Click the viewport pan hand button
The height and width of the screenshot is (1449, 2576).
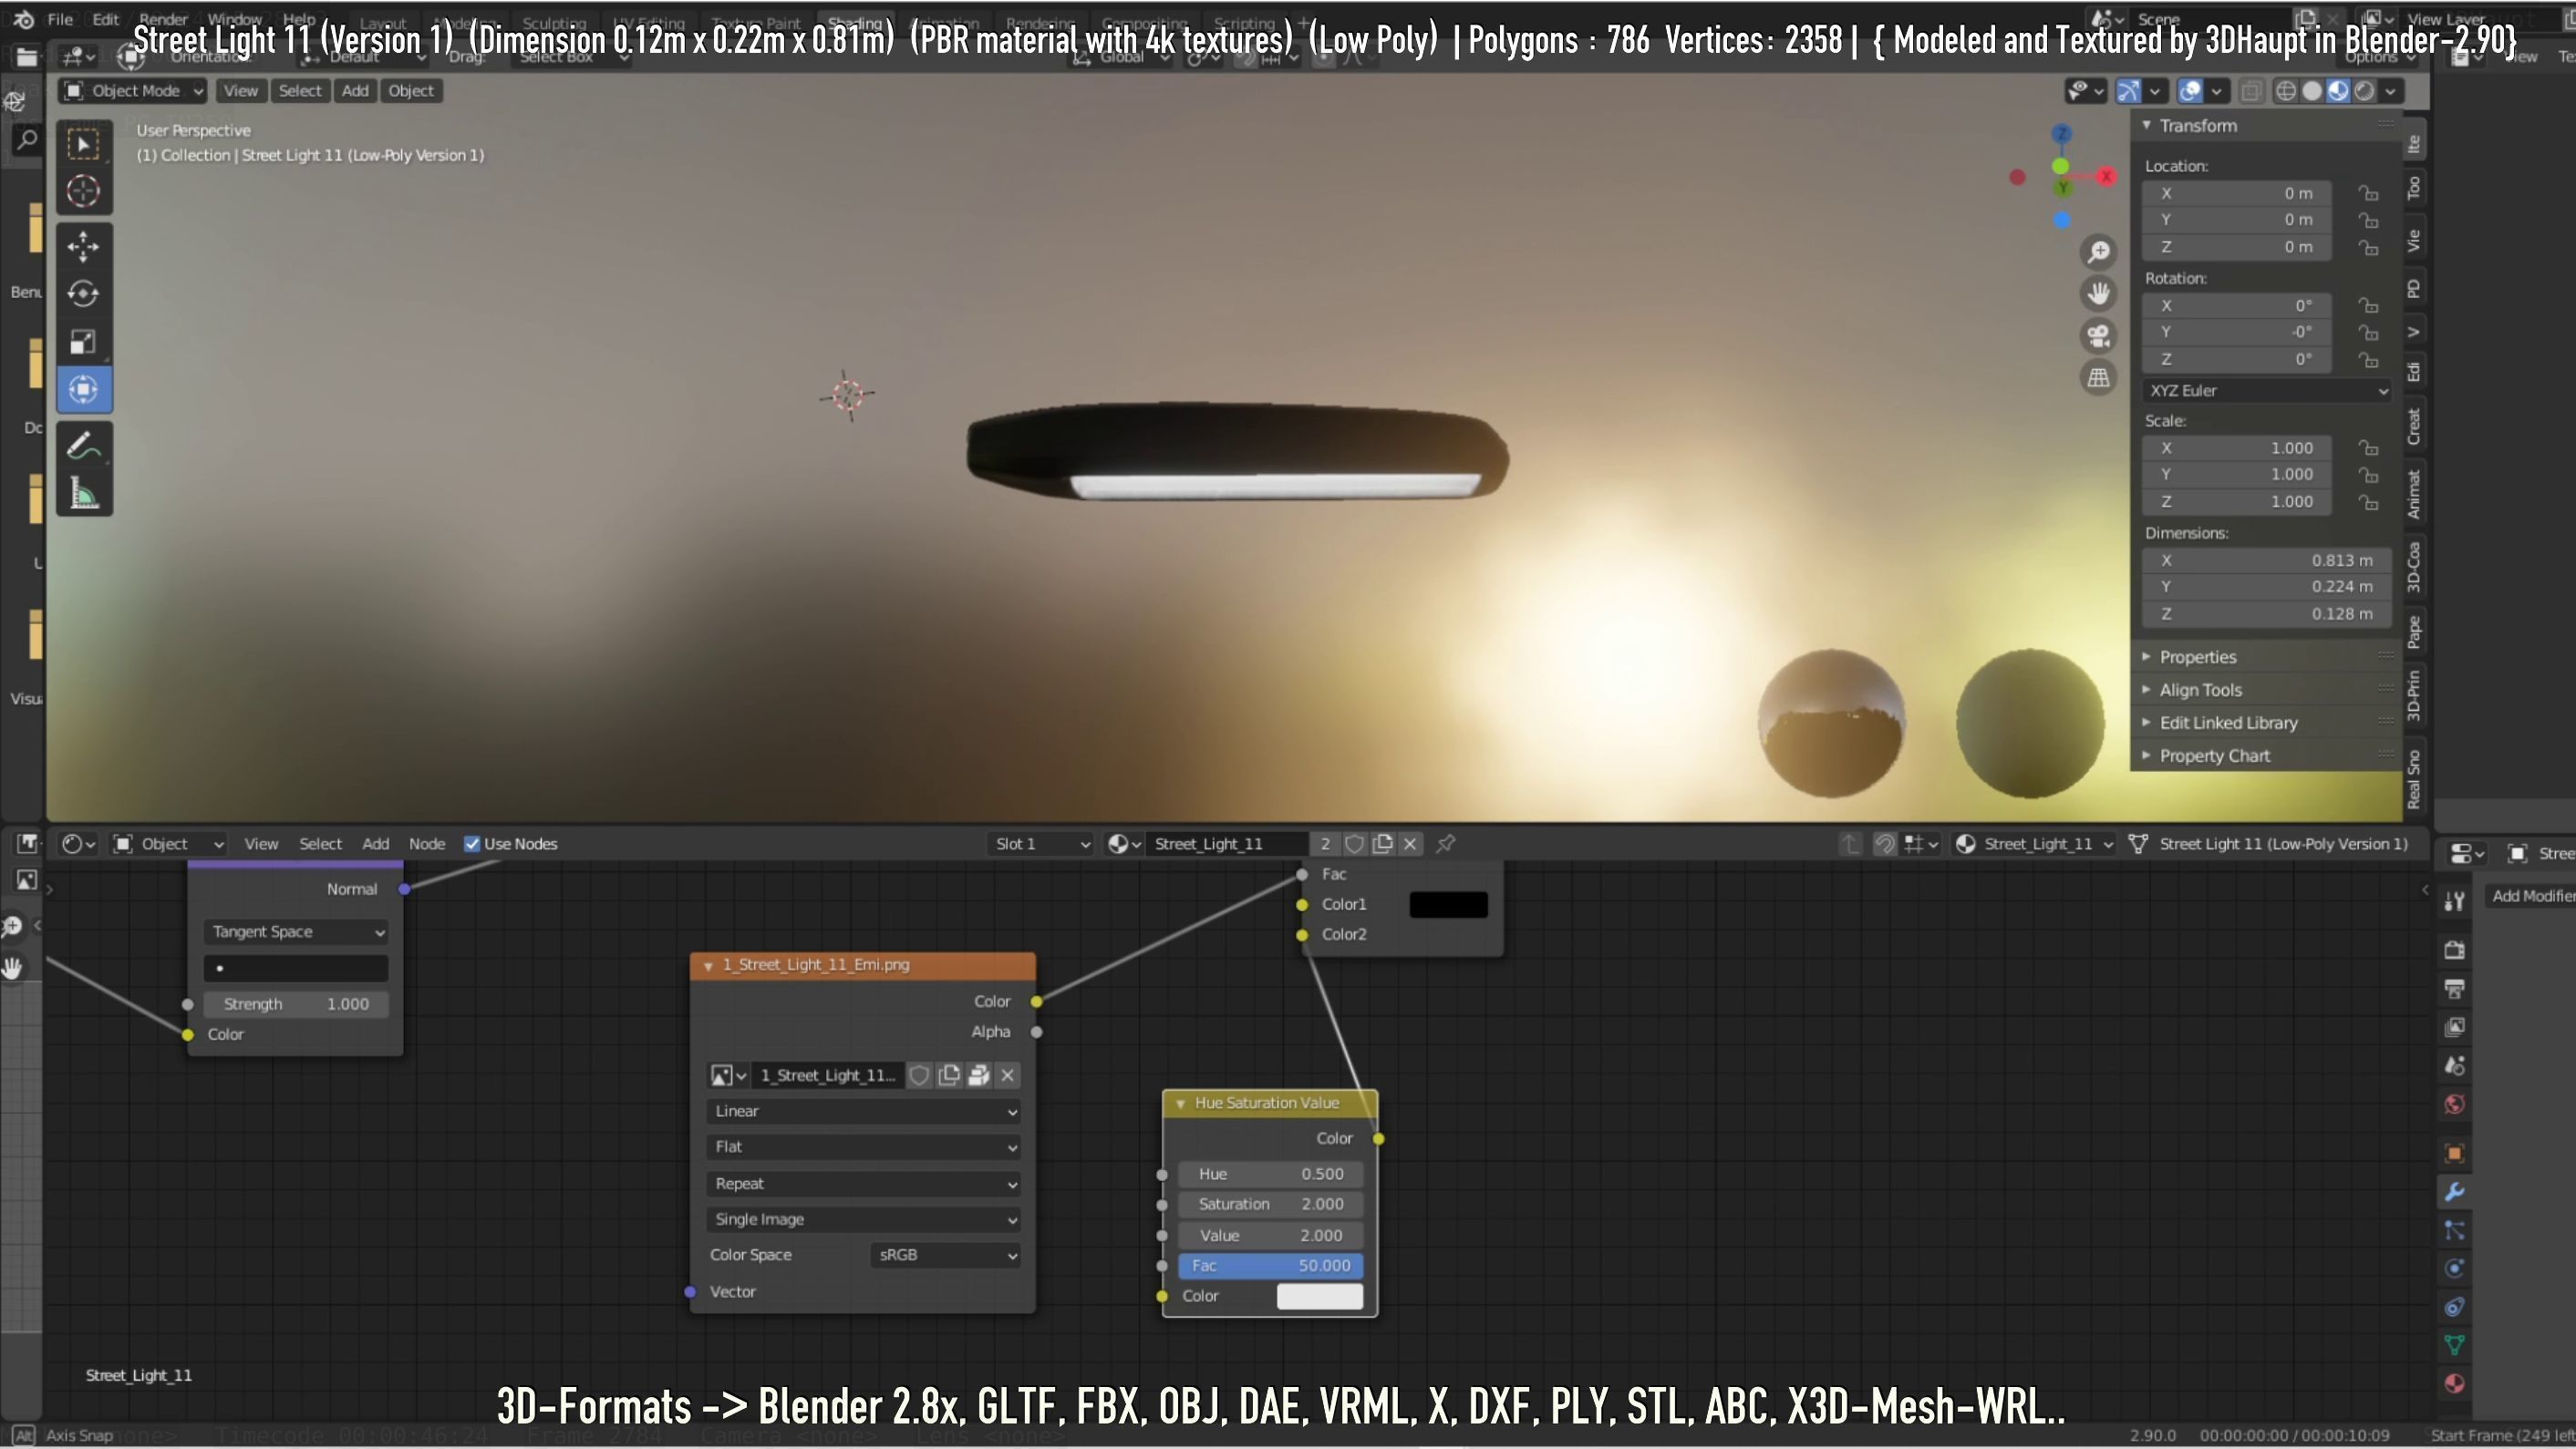click(2099, 293)
